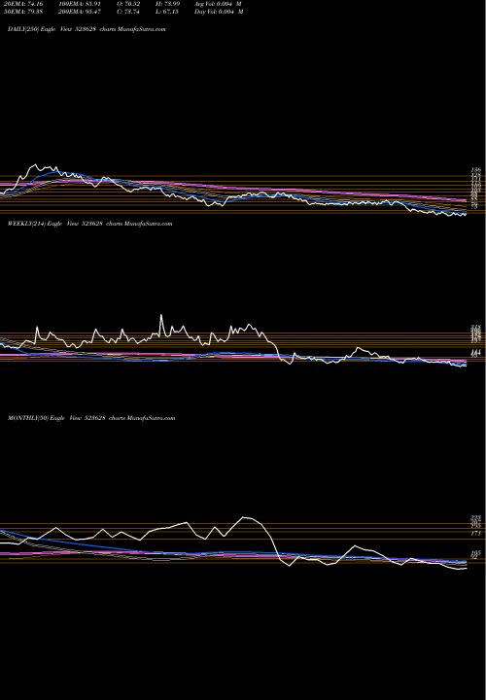The image size is (486, 700).
Task: Click the MONTHLY(50) Eagle View chart title
Action: click(x=91, y=418)
